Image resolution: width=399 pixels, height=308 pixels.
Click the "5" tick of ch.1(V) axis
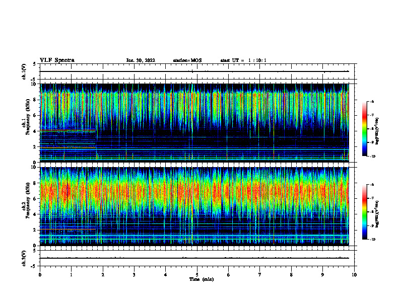pos(35,64)
